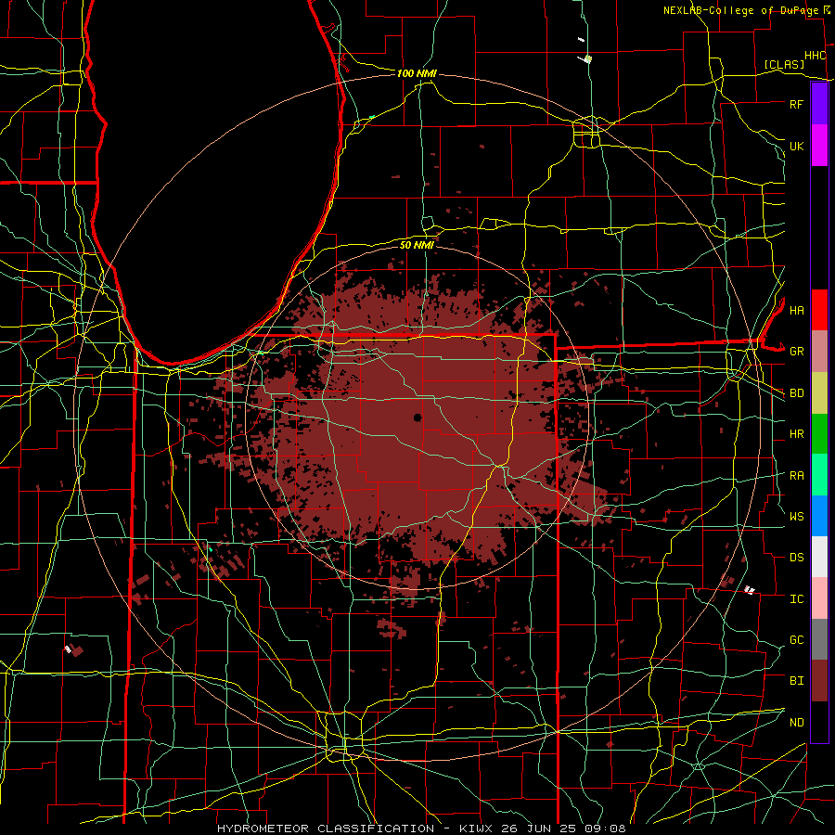Click the "GR" legend label text
Viewport: 835px width, 835px height.
[796, 352]
